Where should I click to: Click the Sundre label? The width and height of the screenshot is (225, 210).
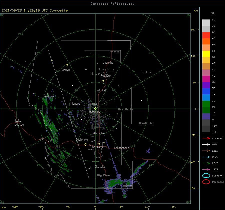coord(76,103)
